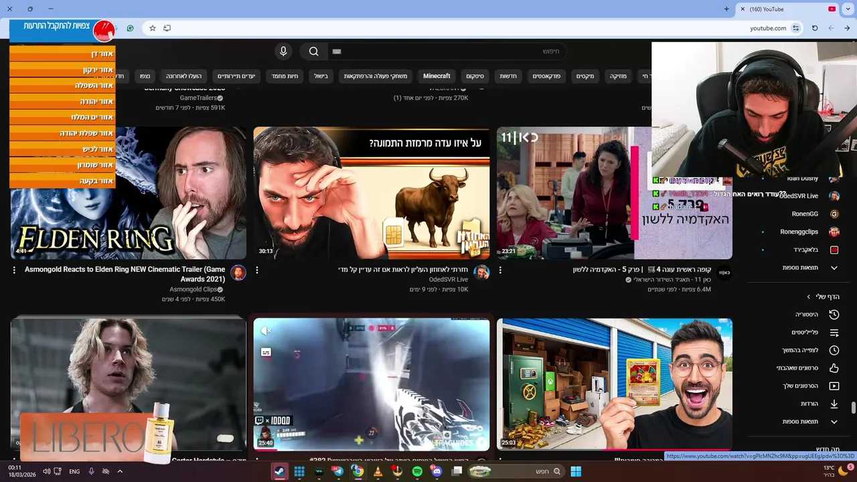Open options menu for OdedSVR Live video

click(x=257, y=270)
